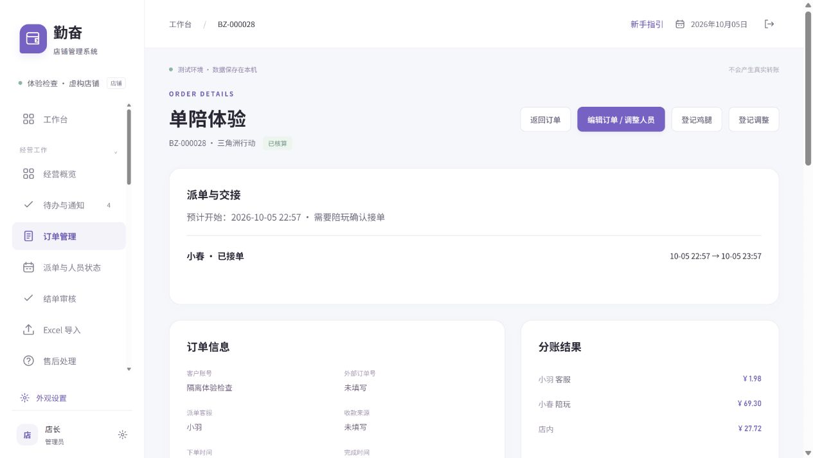Screen dimensions: 813x458
Task: Select 订单管理 menu item
Action: (69, 236)
